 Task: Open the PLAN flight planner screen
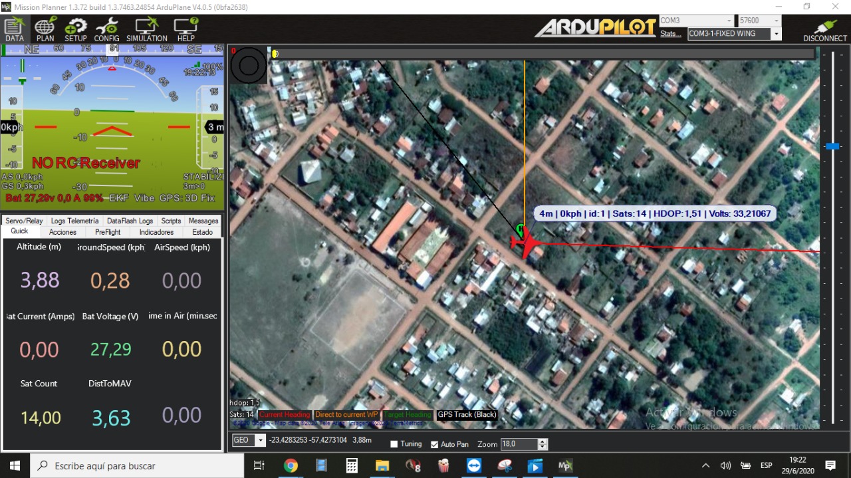[45, 30]
